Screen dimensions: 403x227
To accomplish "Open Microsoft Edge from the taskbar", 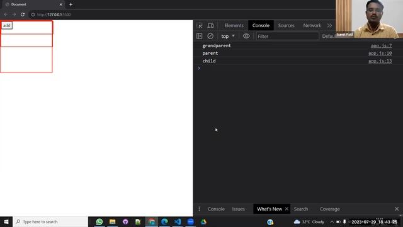I will pos(164,221).
